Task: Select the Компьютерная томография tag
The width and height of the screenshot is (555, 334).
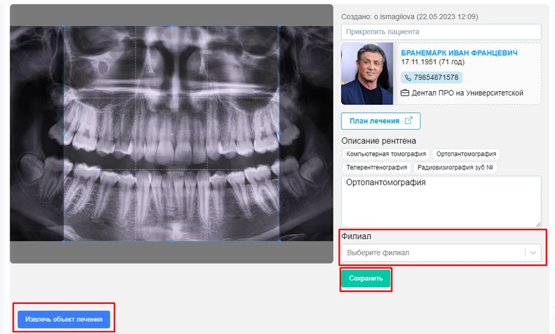Action: coord(386,154)
